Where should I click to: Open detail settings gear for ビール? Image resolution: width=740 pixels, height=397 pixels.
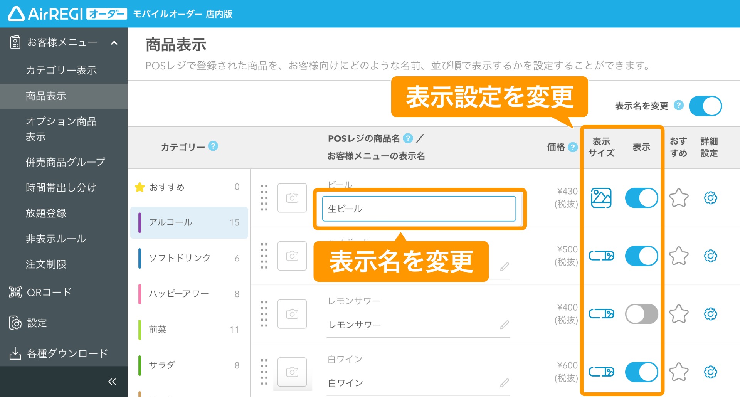[710, 198]
